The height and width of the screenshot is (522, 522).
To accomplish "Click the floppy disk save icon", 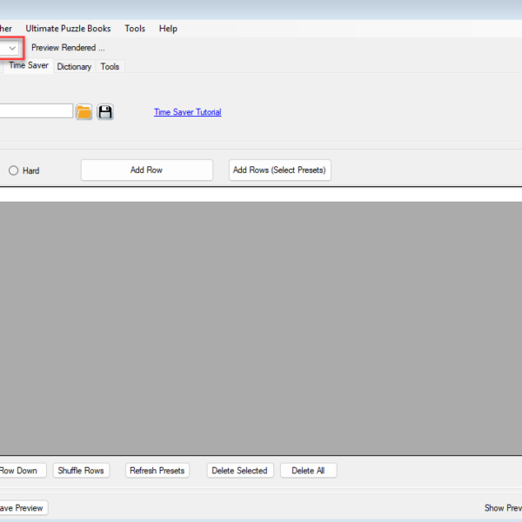I will click(x=105, y=112).
